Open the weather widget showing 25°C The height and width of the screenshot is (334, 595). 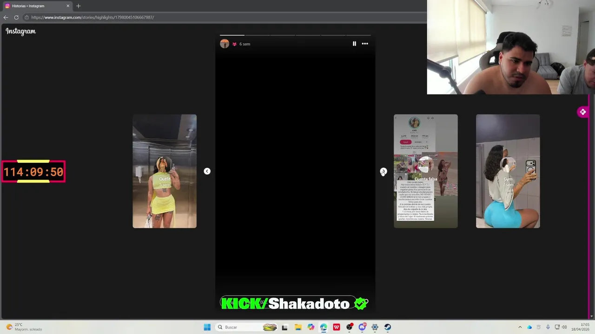coord(24,327)
